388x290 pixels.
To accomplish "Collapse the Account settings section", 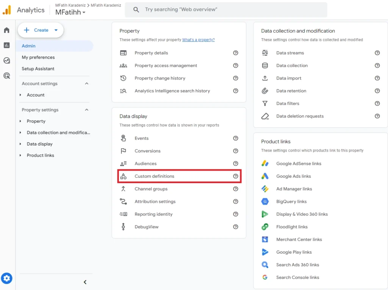I will 86,83.
